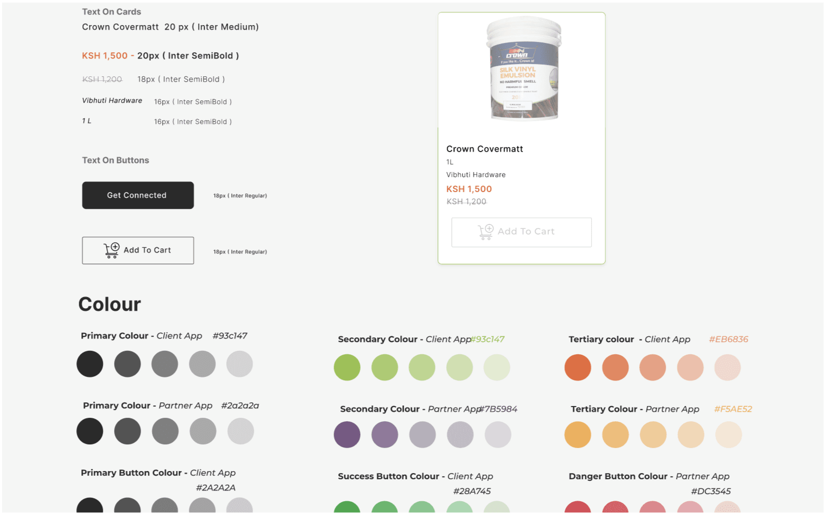Select the palest peach Tertiary Partner swatch

[x=728, y=435]
